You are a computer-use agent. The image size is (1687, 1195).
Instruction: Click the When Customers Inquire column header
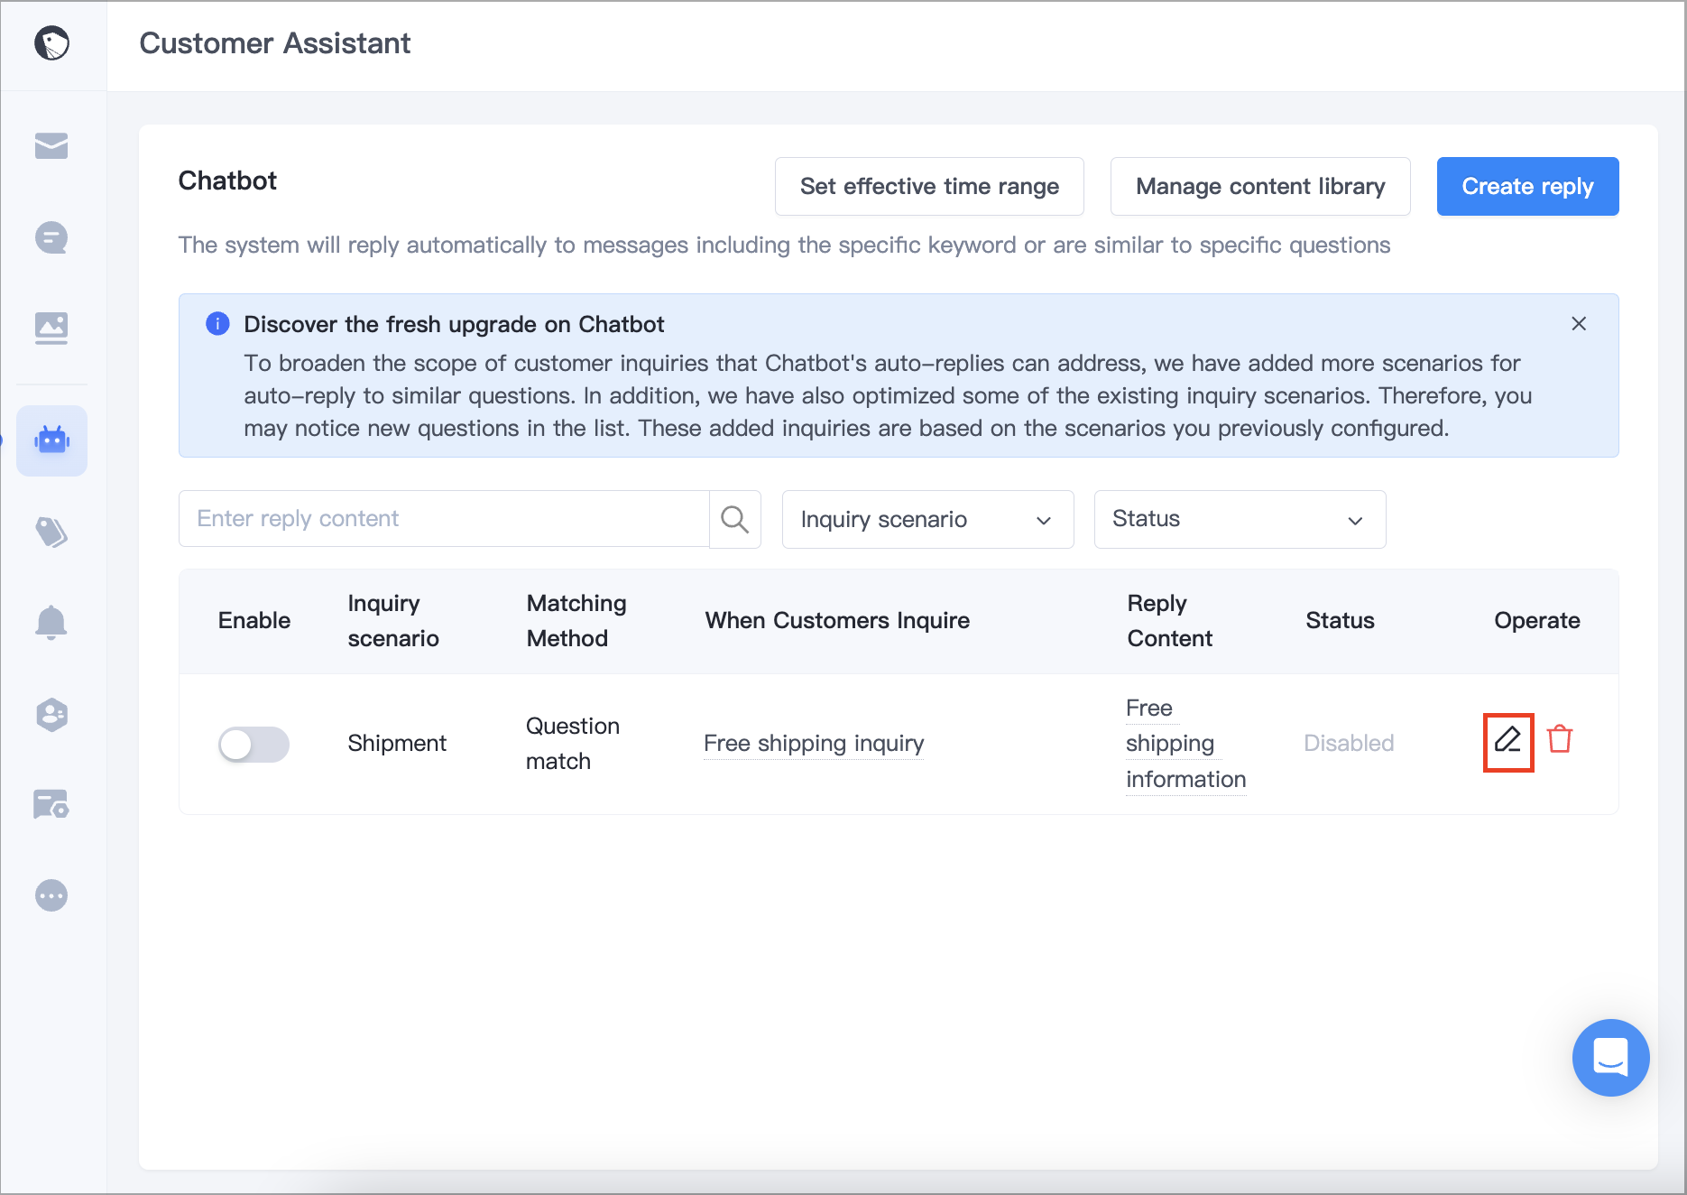tap(837, 620)
